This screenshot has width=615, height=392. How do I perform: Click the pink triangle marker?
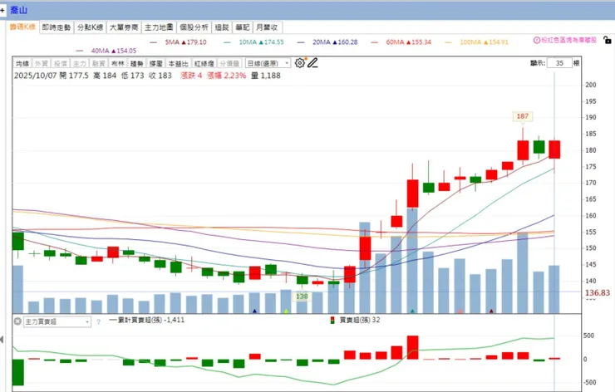pyautogui.click(x=460, y=311)
